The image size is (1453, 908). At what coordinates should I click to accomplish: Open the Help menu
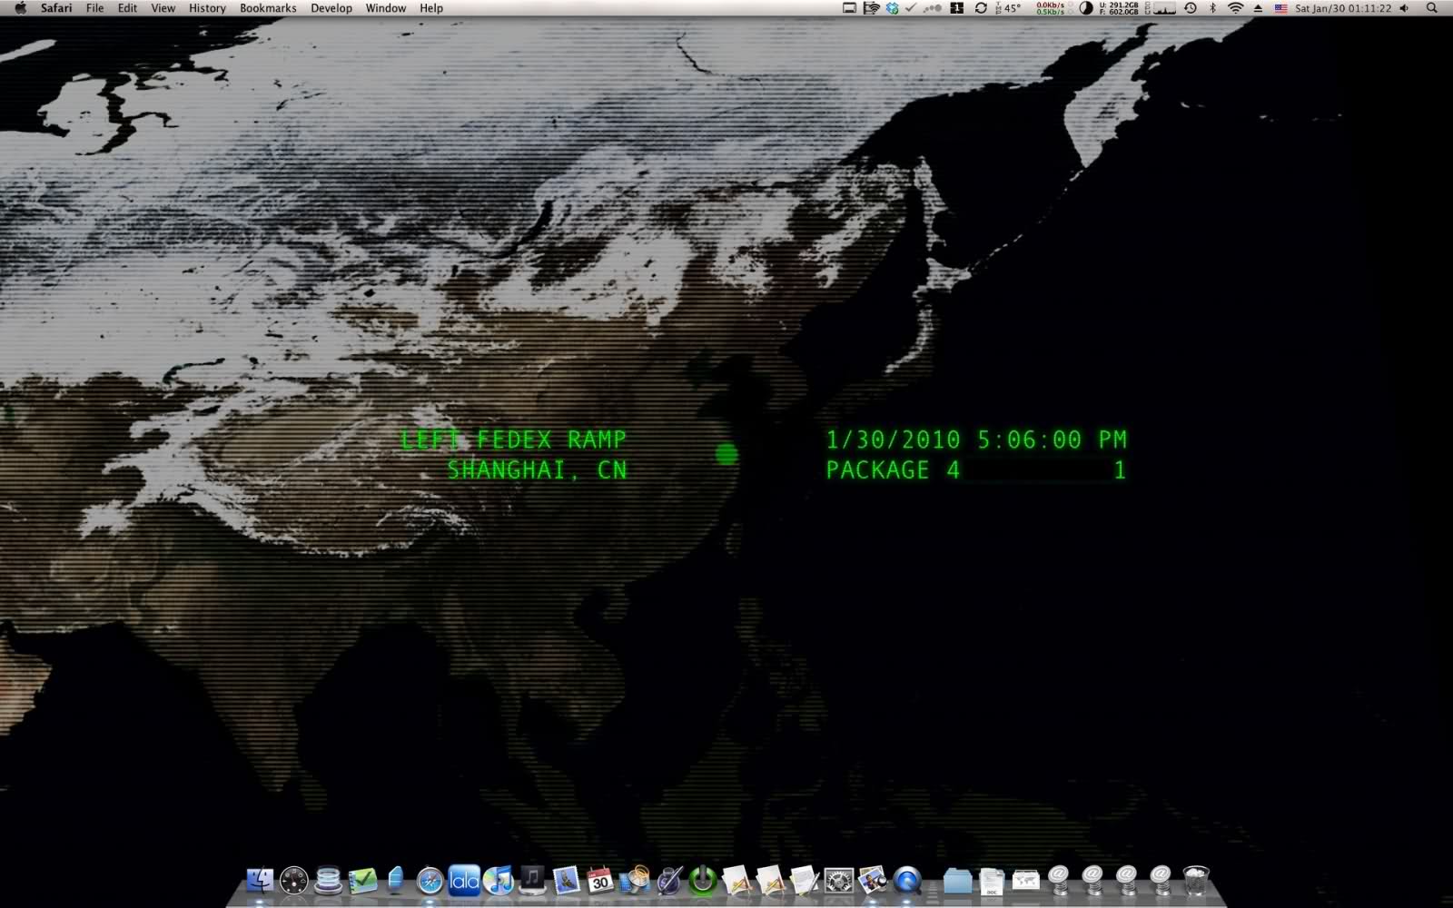click(431, 8)
